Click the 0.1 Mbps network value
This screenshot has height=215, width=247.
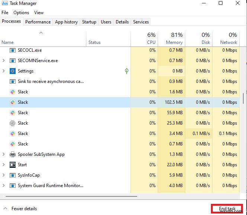coord(228,134)
